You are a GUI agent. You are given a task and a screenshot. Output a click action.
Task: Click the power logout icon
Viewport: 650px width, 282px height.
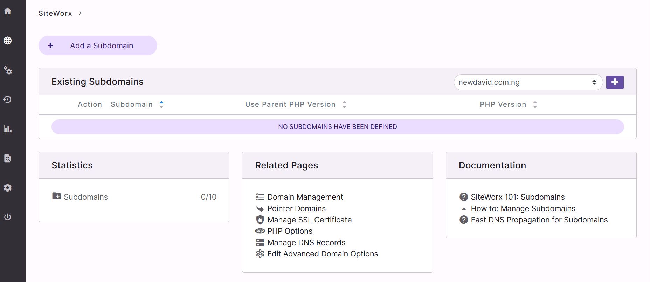(8, 217)
